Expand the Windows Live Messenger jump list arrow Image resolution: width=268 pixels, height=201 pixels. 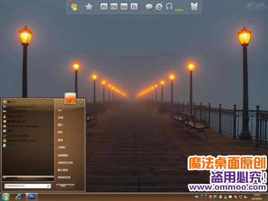point(51,126)
